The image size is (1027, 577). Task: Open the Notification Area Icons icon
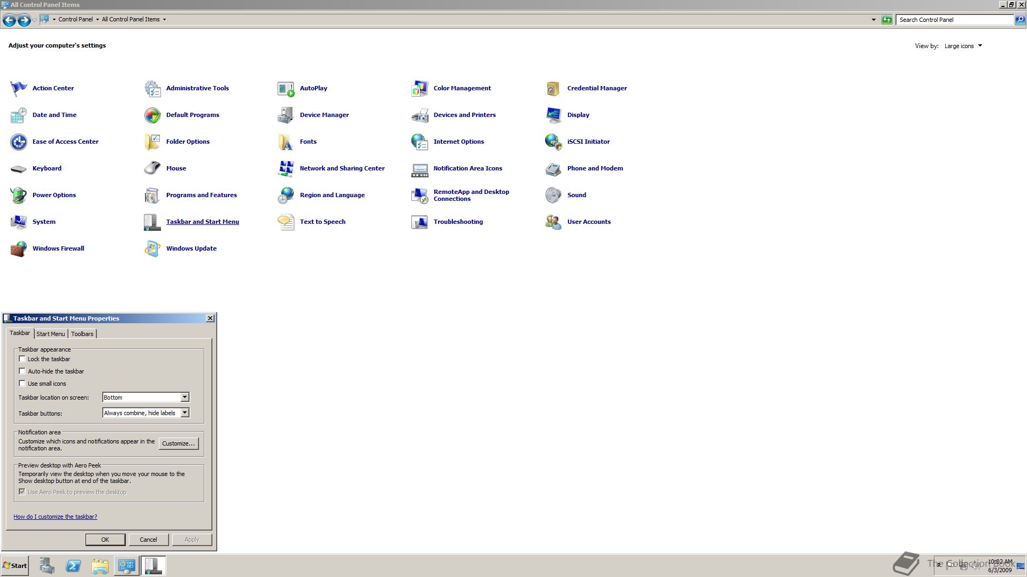[x=420, y=169]
